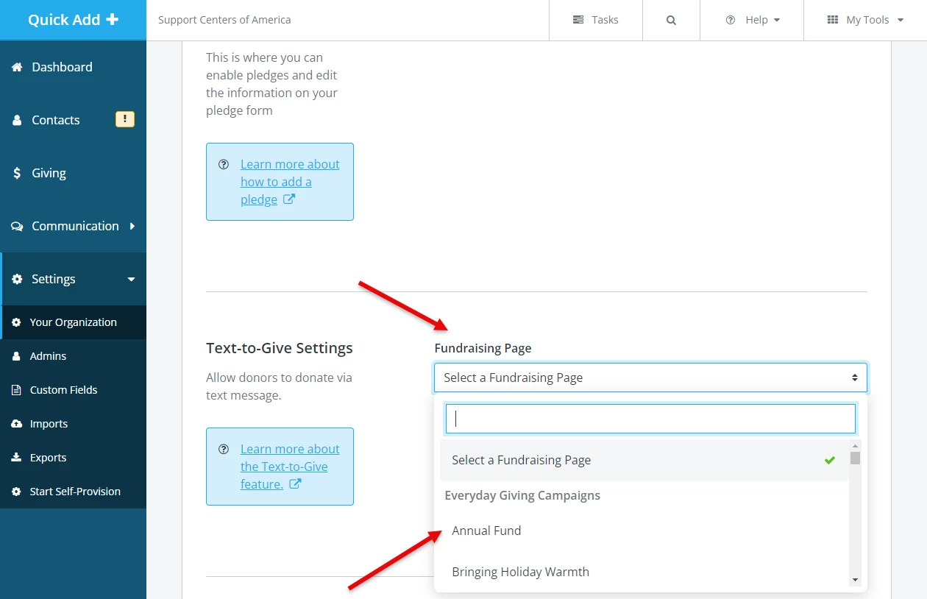
Task: Click the search magnifier icon
Action: point(671,21)
